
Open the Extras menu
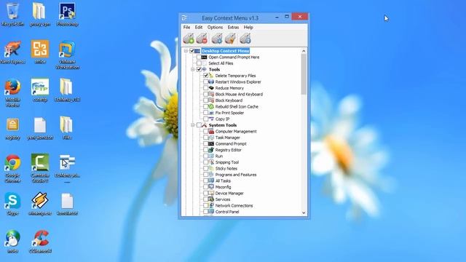coord(233,28)
